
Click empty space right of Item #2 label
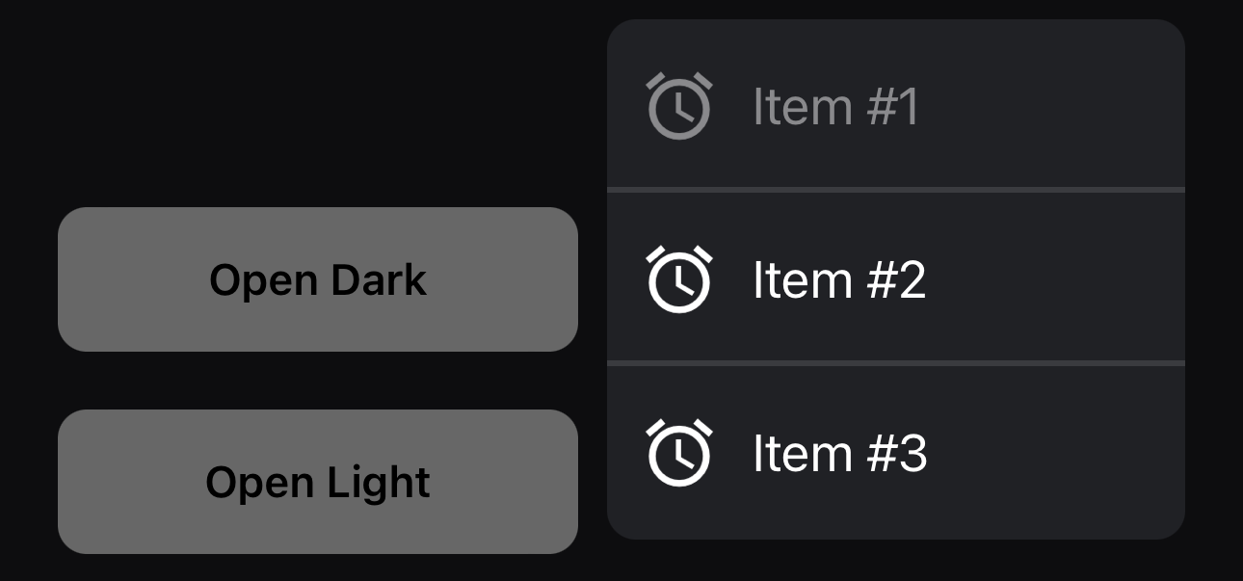pyautogui.click(x=1060, y=279)
